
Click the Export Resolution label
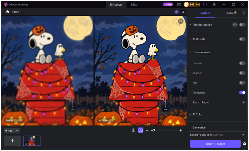[201, 135]
